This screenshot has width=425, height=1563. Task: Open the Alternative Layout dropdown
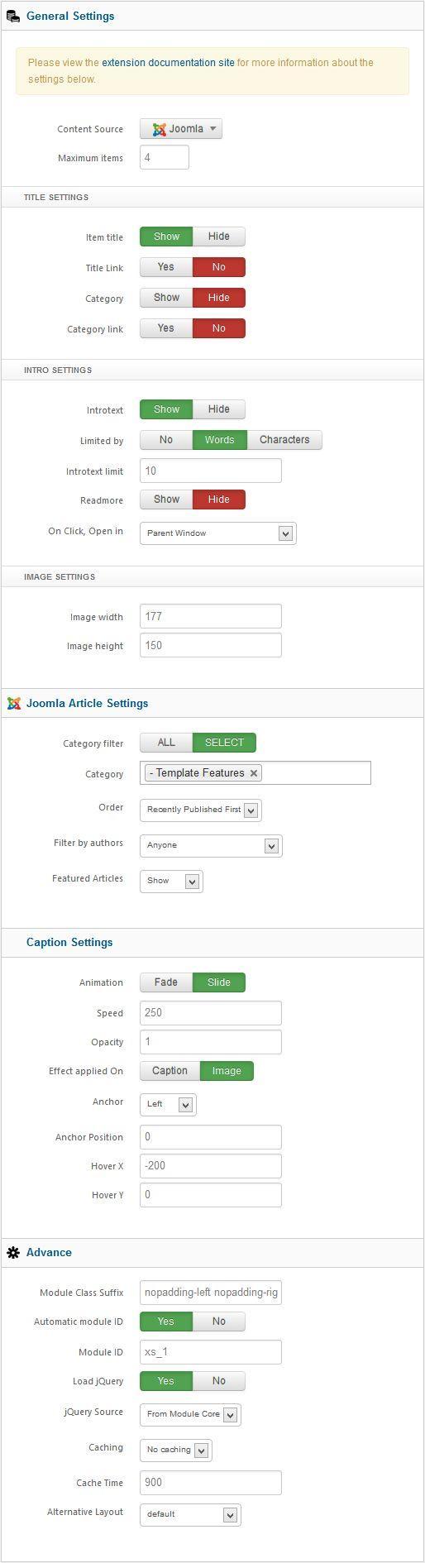coord(190,1514)
